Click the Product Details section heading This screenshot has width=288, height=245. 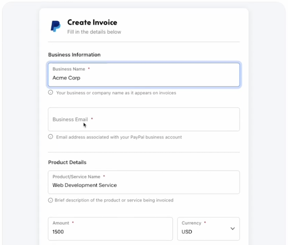[67, 162]
